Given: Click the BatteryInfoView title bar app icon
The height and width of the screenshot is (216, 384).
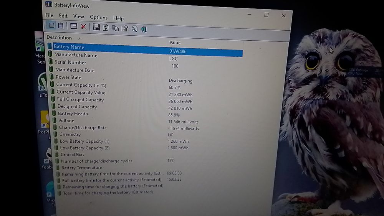Looking at the screenshot, I should (x=48, y=4).
